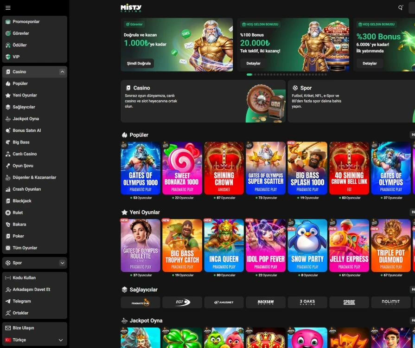Image resolution: width=415 pixels, height=348 pixels.
Task: Open Big Bass Trophy Catch game
Action: point(182,245)
